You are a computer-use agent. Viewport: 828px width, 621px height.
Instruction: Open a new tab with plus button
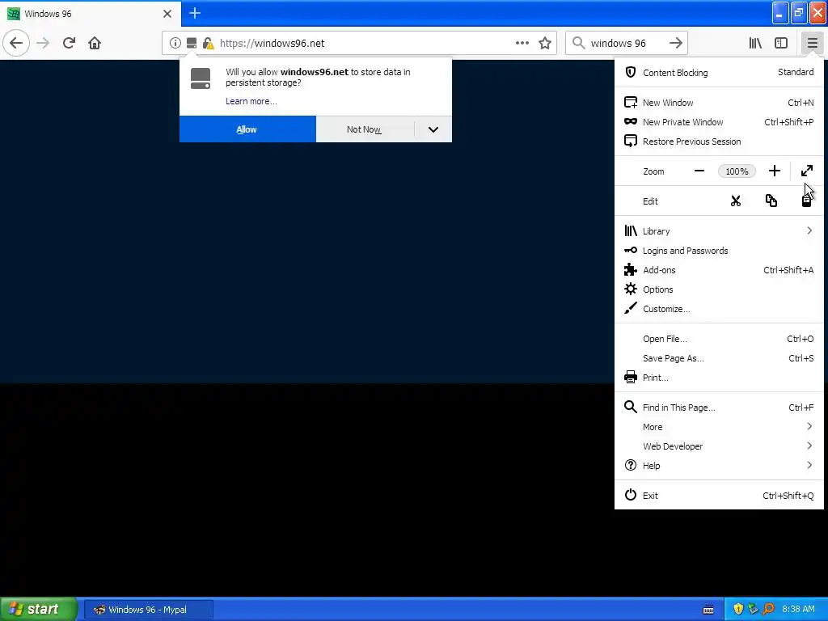click(x=195, y=13)
